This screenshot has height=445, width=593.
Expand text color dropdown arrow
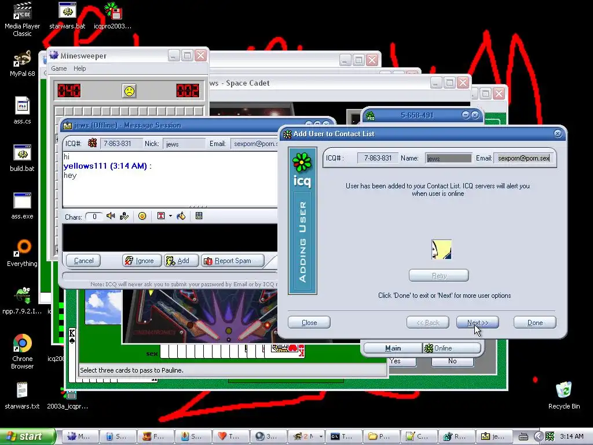[x=170, y=216]
